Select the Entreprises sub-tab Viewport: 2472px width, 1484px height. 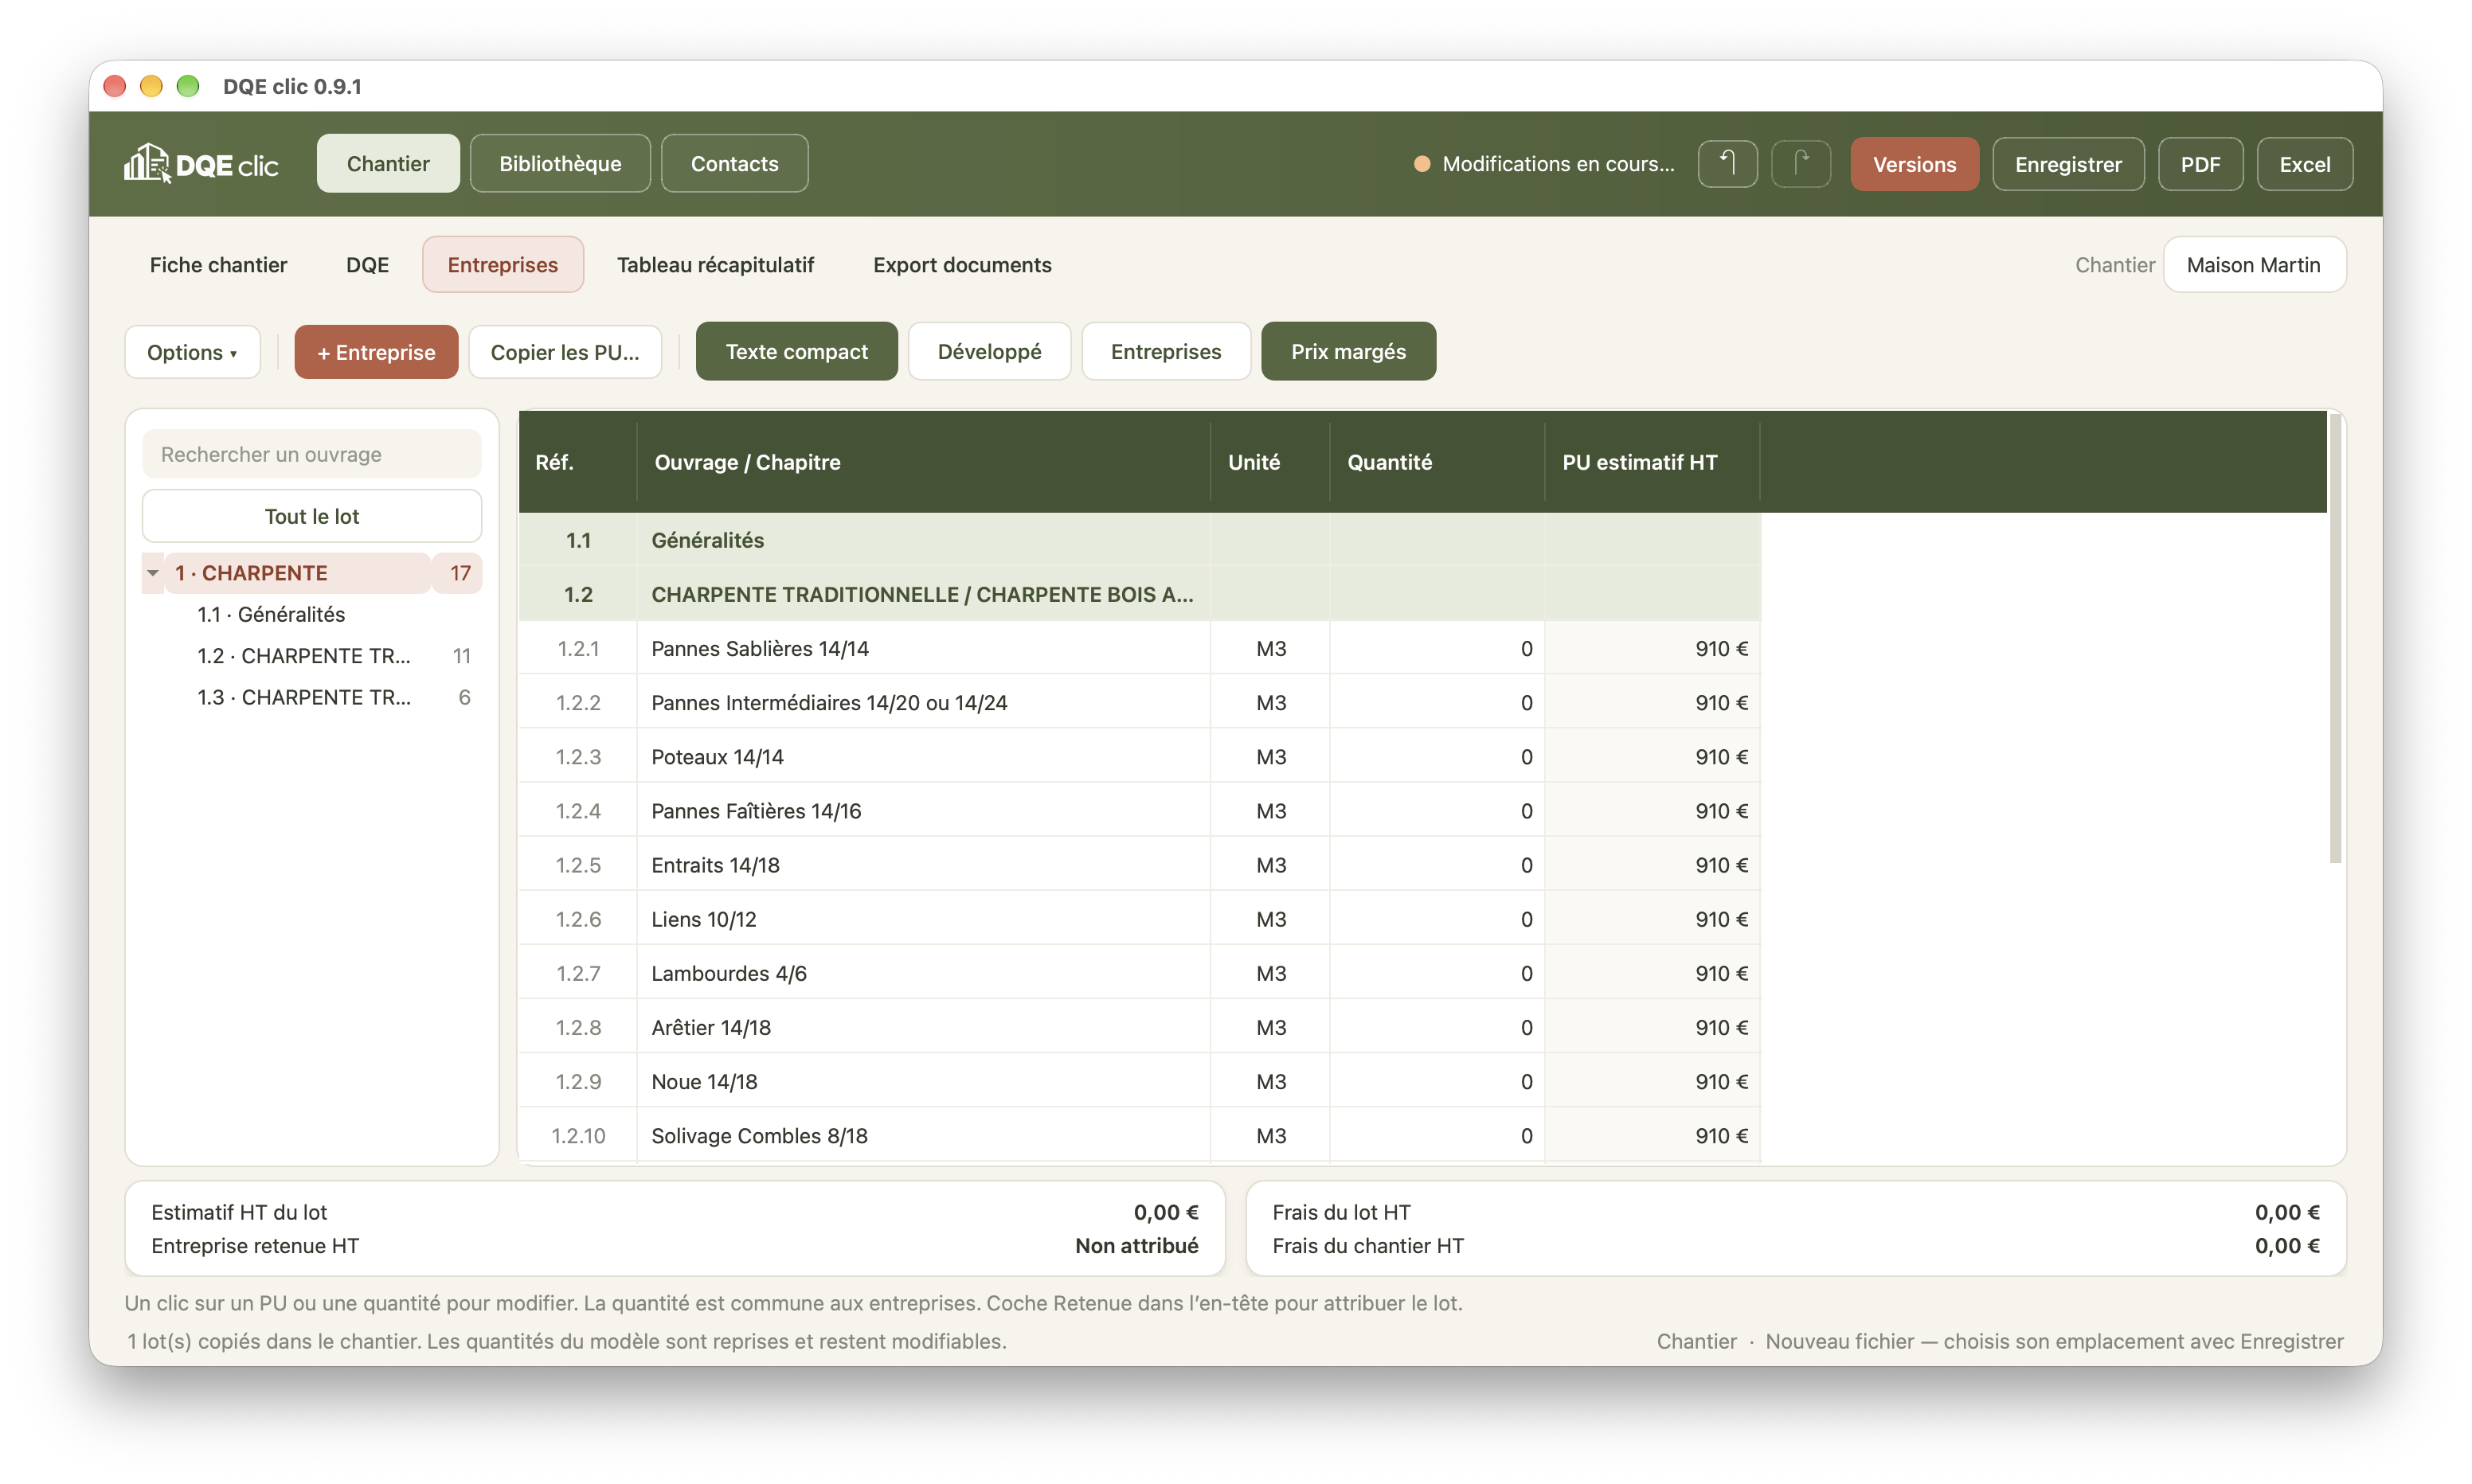[x=502, y=265]
